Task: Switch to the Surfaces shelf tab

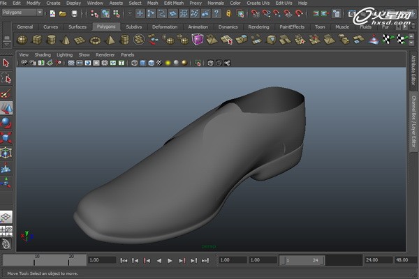Action: (77, 27)
